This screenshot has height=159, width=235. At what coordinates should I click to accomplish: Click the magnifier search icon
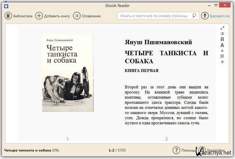[x=194, y=16]
